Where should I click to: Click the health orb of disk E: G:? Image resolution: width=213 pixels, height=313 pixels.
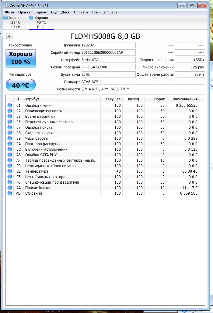(31, 18)
